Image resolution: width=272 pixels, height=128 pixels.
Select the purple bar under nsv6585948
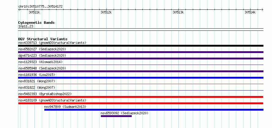(141, 71)
